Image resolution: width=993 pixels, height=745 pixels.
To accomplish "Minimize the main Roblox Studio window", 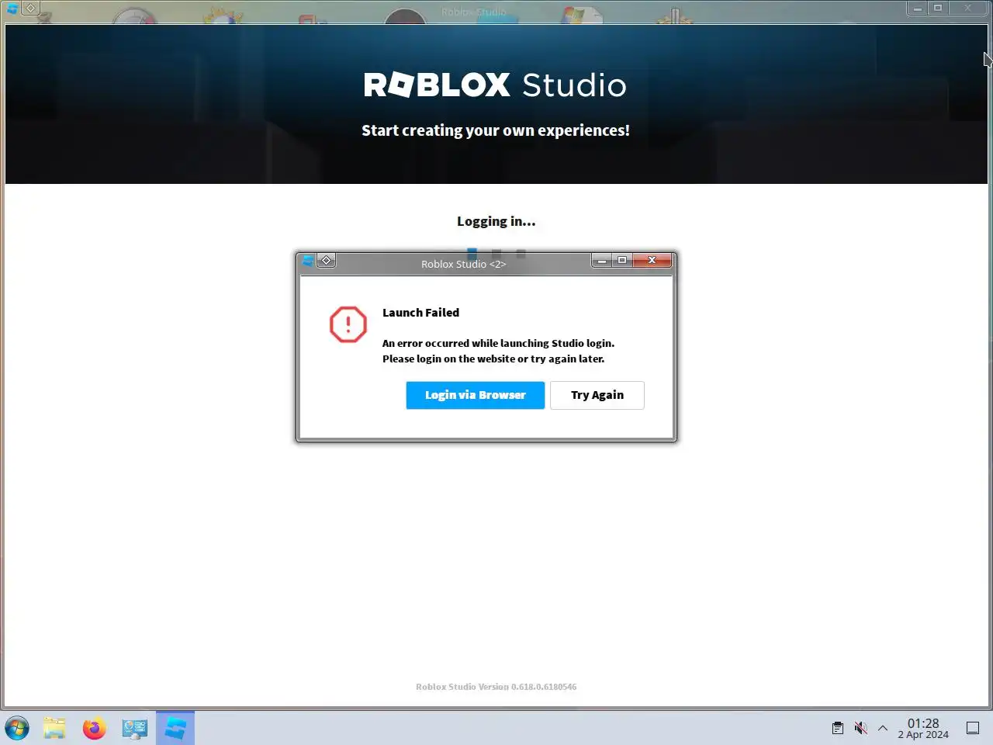I will pyautogui.click(x=917, y=9).
